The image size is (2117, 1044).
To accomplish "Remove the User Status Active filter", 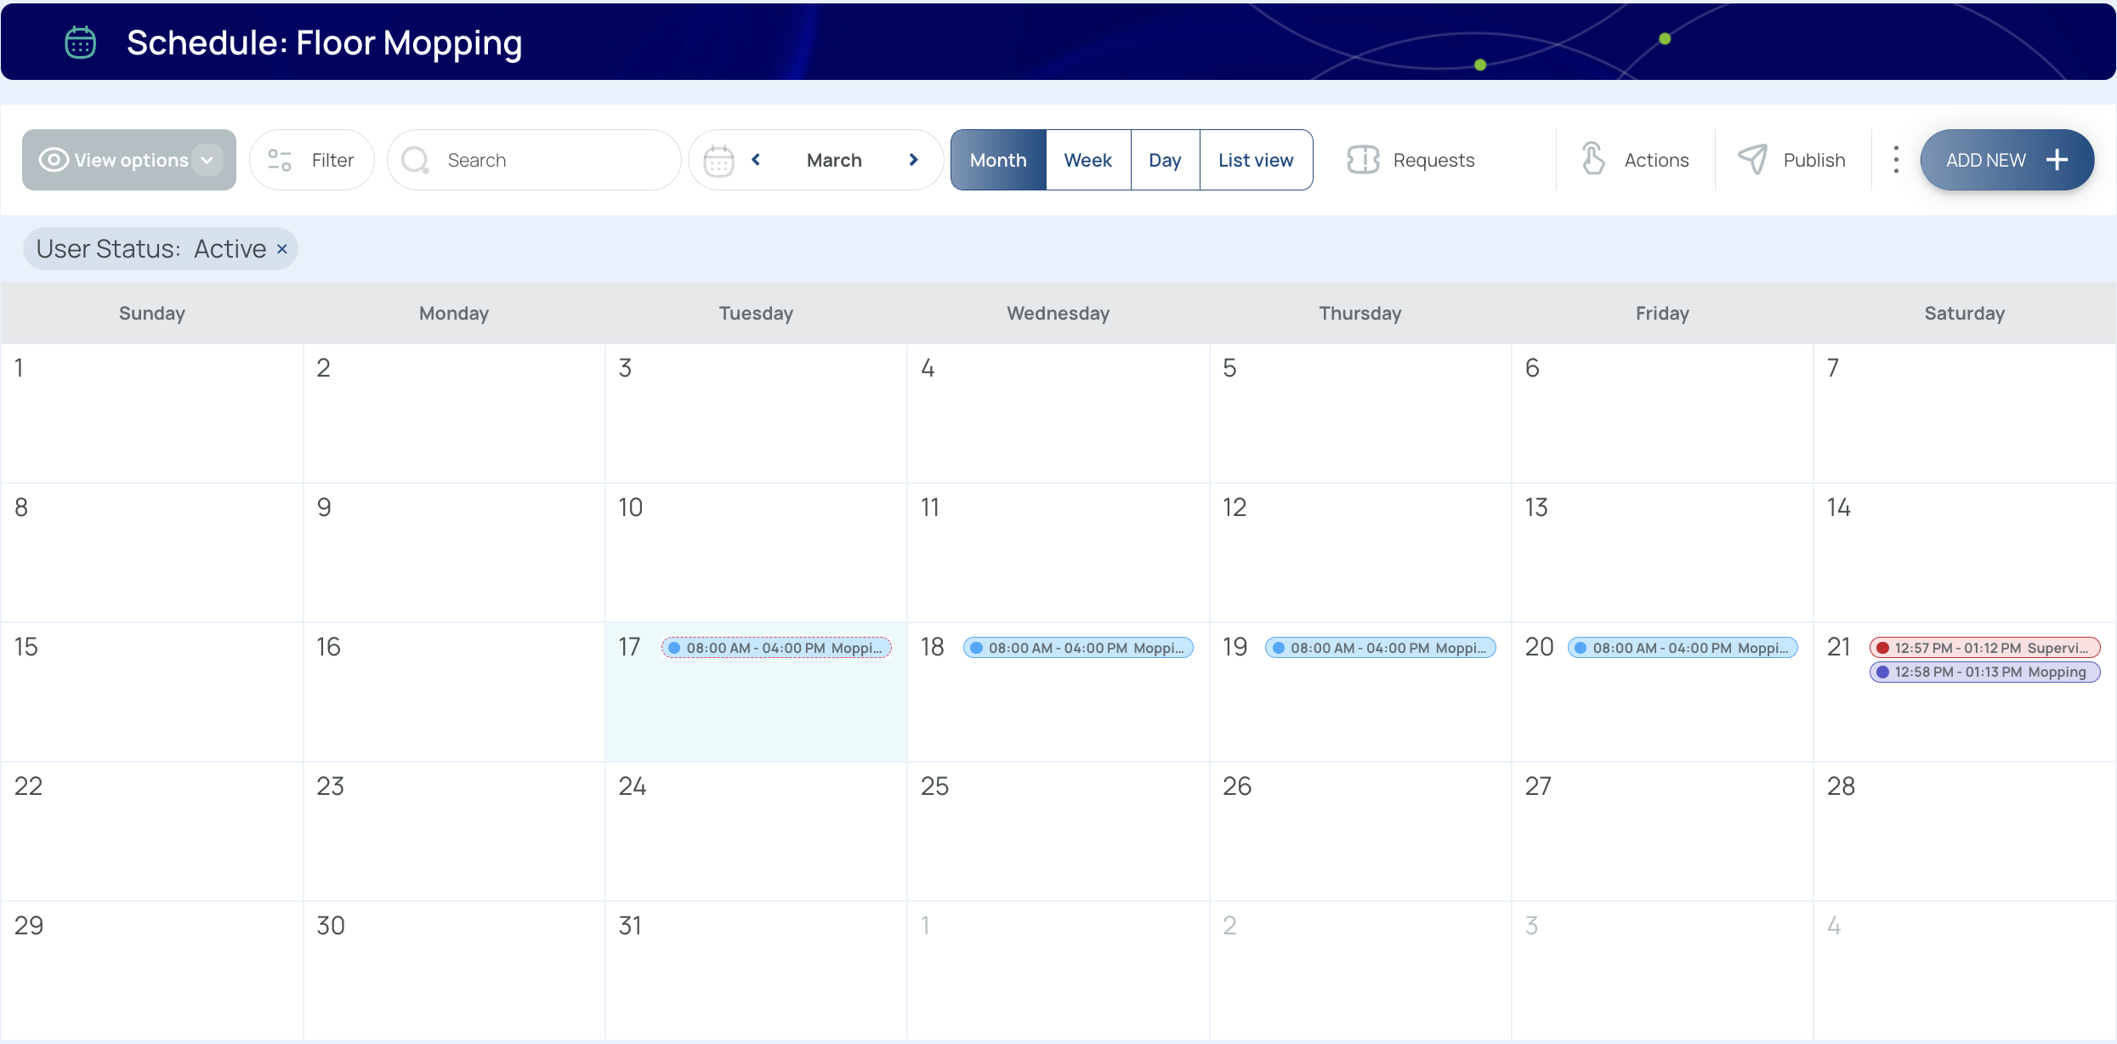I will [x=282, y=249].
